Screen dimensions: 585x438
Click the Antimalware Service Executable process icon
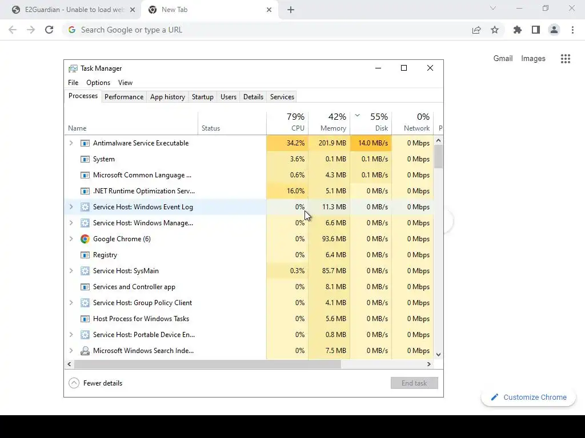(85, 143)
